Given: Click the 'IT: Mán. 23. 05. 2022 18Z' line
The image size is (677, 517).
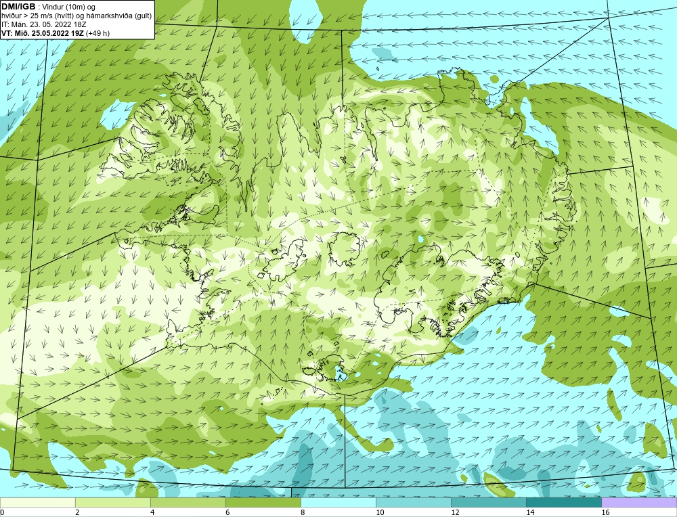Looking at the screenshot, I should coord(43,24).
